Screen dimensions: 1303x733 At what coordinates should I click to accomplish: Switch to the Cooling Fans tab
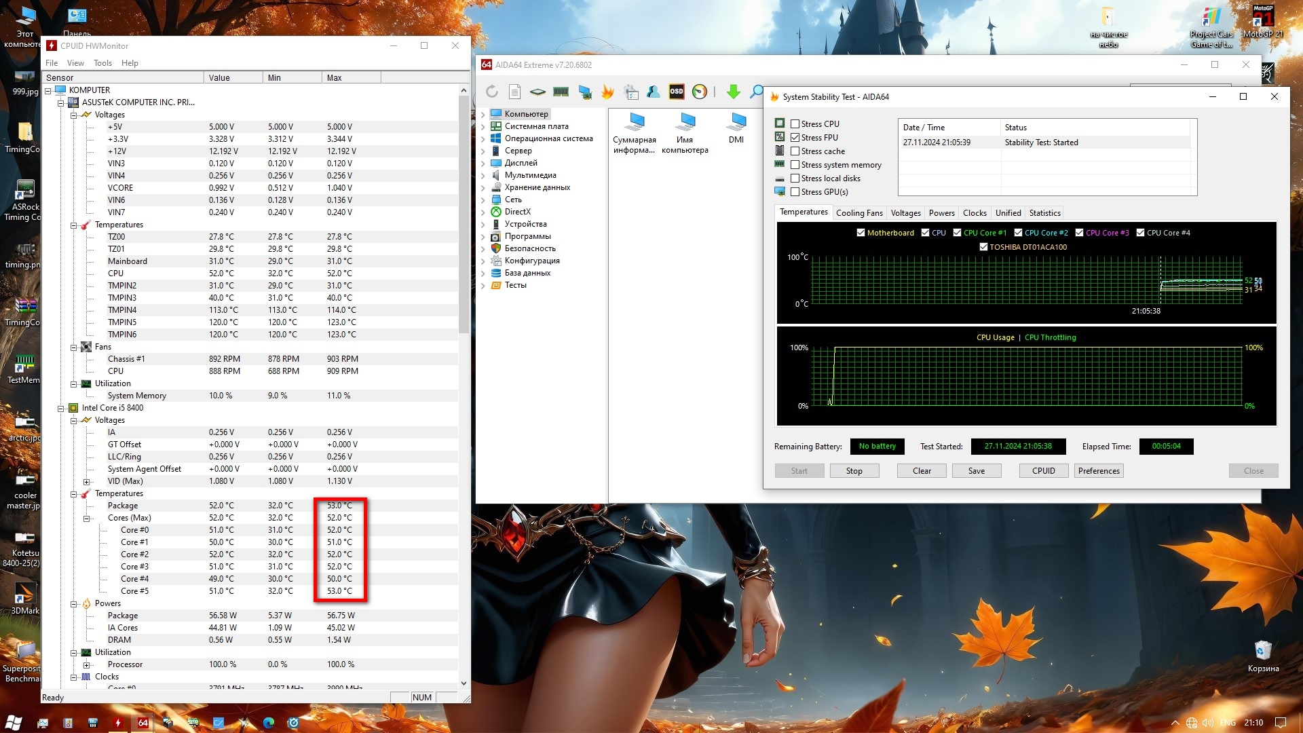coord(859,213)
